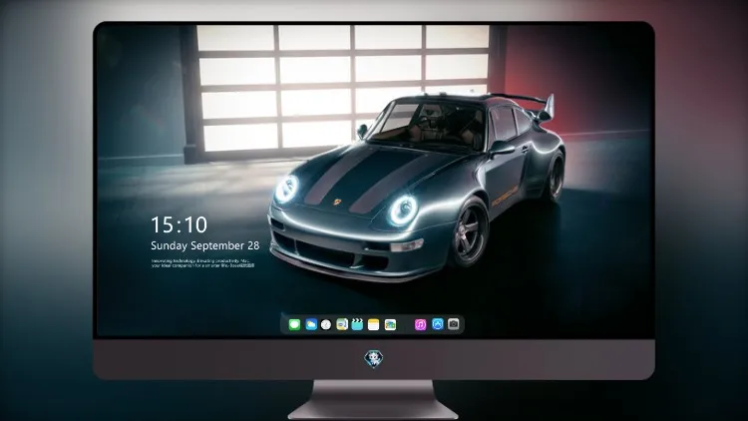Screen dimensions: 748x421
Task: Click the Sunday September 28 date text
Action: tap(205, 245)
